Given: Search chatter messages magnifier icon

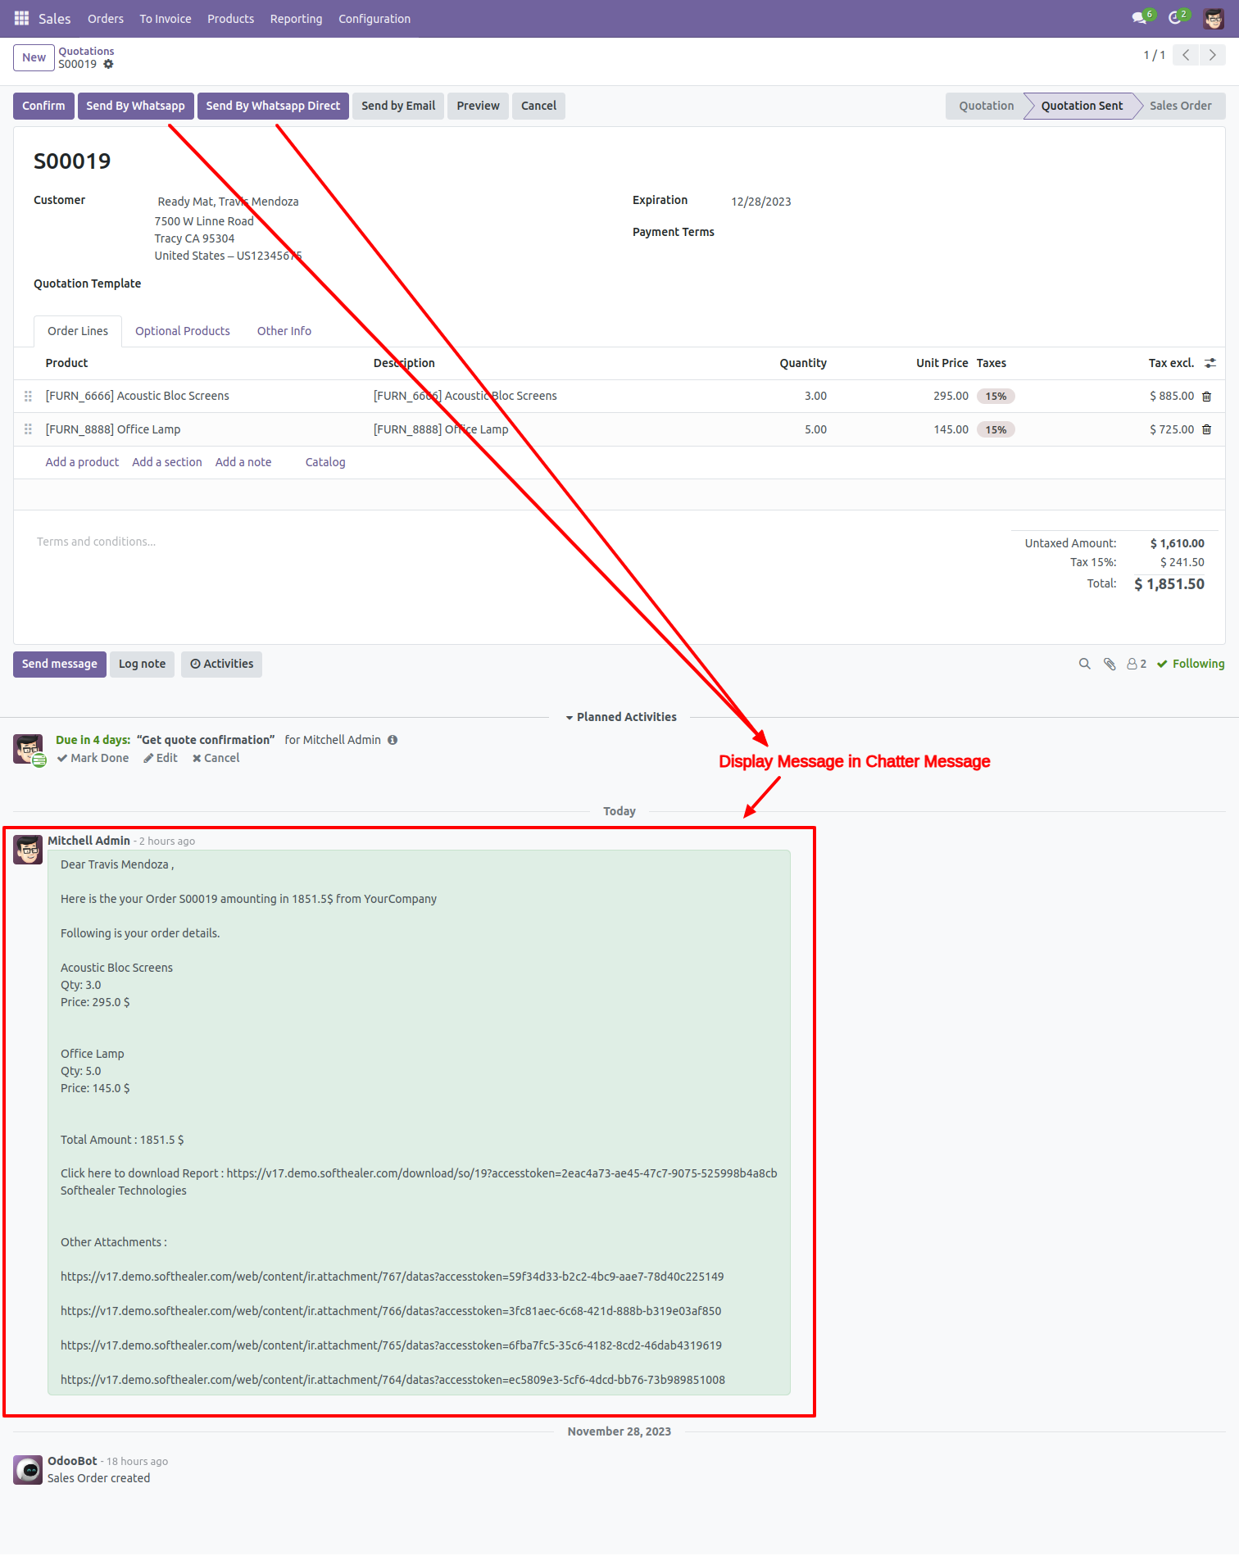Looking at the screenshot, I should click(x=1084, y=665).
